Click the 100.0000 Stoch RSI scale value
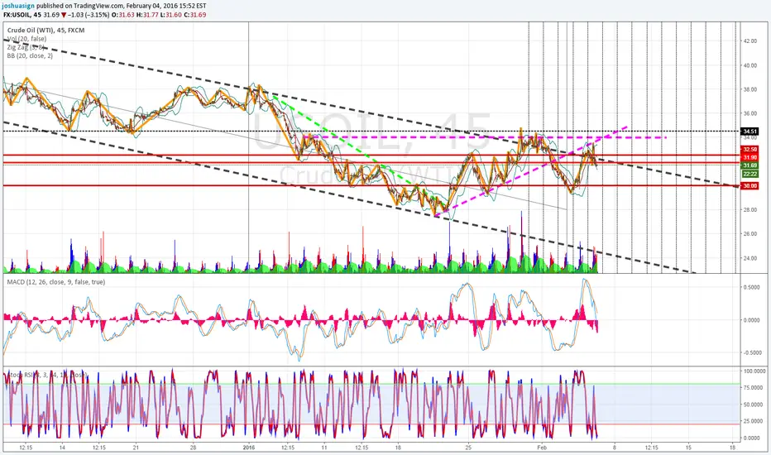The height and width of the screenshot is (455, 771). tap(754, 371)
